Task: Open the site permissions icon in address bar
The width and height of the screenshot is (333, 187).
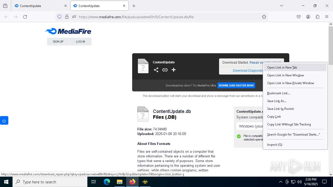Action: [x=74, y=17]
